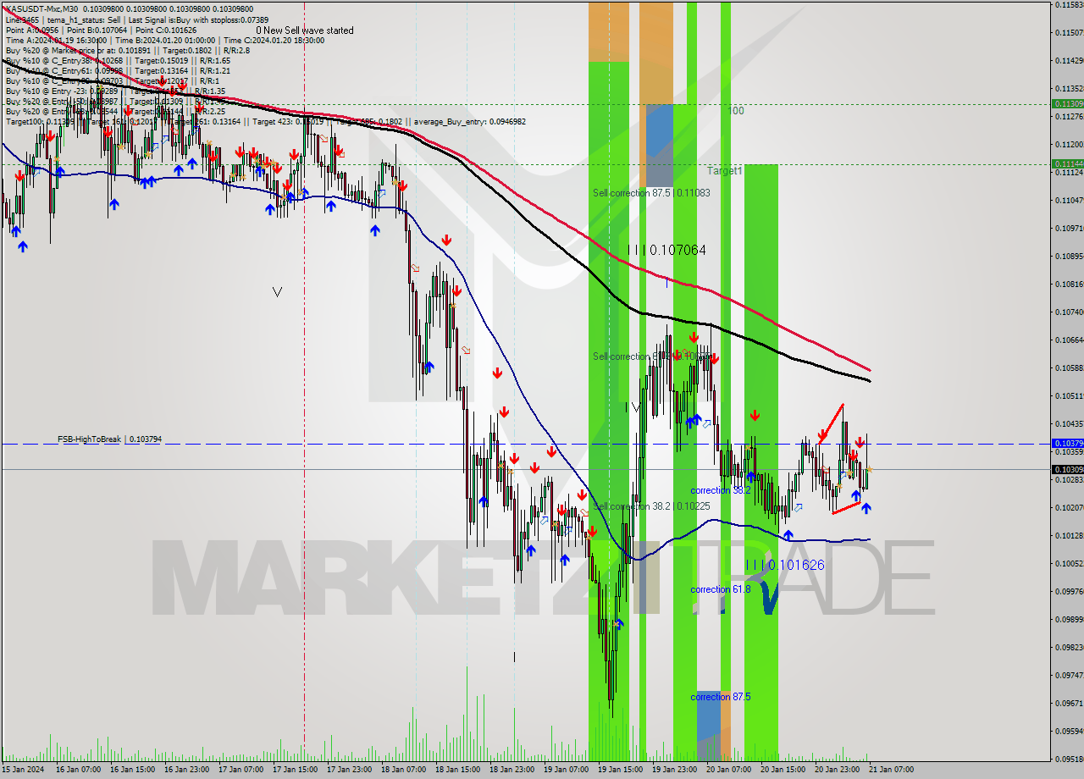
Task: Click the FSB-HighToBreak 0.103794 label
Action: pyautogui.click(x=109, y=439)
